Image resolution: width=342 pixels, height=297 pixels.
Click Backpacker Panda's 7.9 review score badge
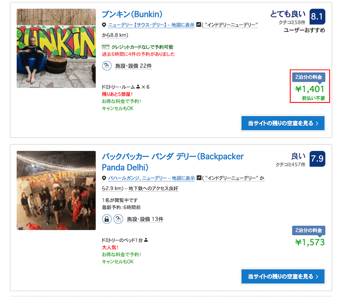(317, 159)
